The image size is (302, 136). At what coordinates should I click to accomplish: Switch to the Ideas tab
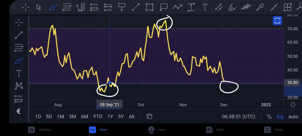pyautogui.click(x=157, y=130)
